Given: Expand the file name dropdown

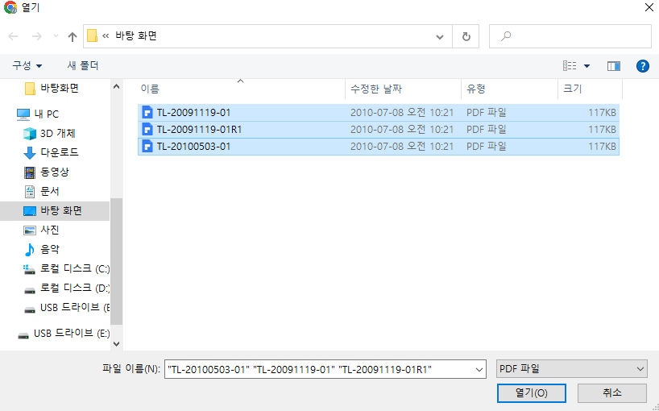Looking at the screenshot, I should 479,369.
